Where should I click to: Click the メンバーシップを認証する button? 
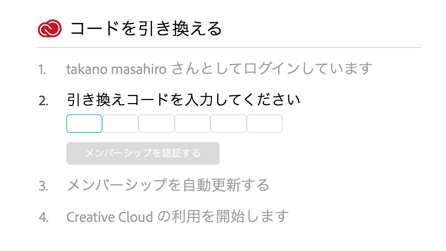click(143, 153)
